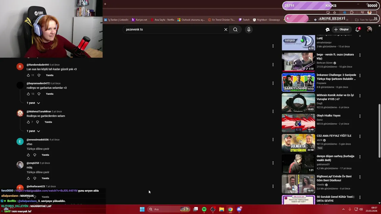Open the YouTube link in fero0000's chat message

(x=46, y=191)
